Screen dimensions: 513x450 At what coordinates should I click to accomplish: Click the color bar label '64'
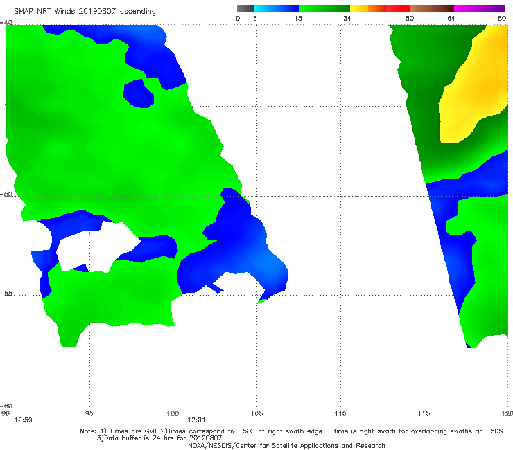click(x=451, y=18)
